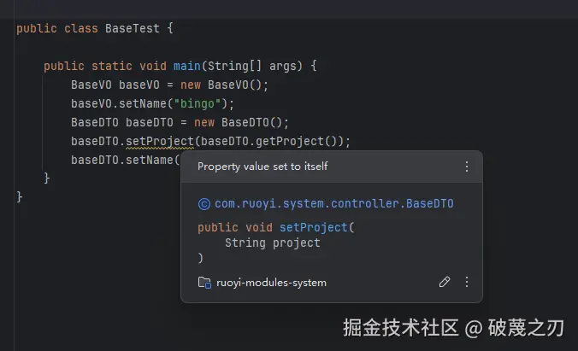578x351 pixels.
Task: Click the class icon before com.ruoyi.system.controller.BaseDTO
Action: coord(203,204)
